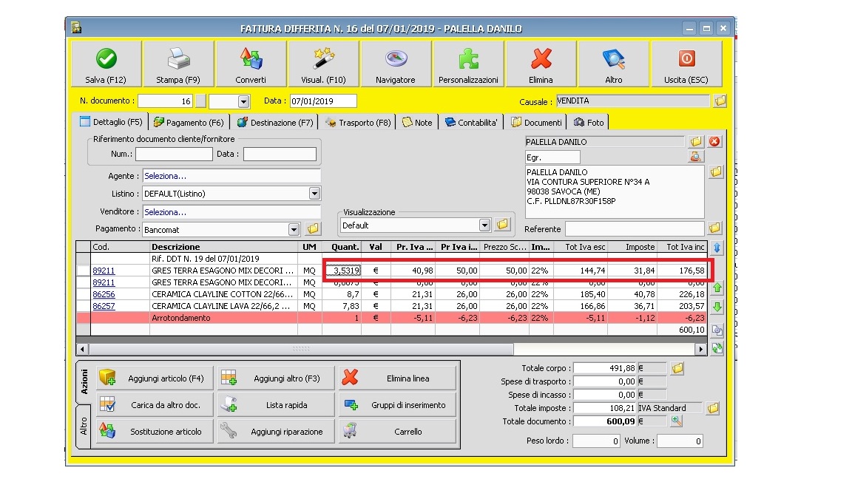Click the green down arrow beside the grid

tap(717, 306)
